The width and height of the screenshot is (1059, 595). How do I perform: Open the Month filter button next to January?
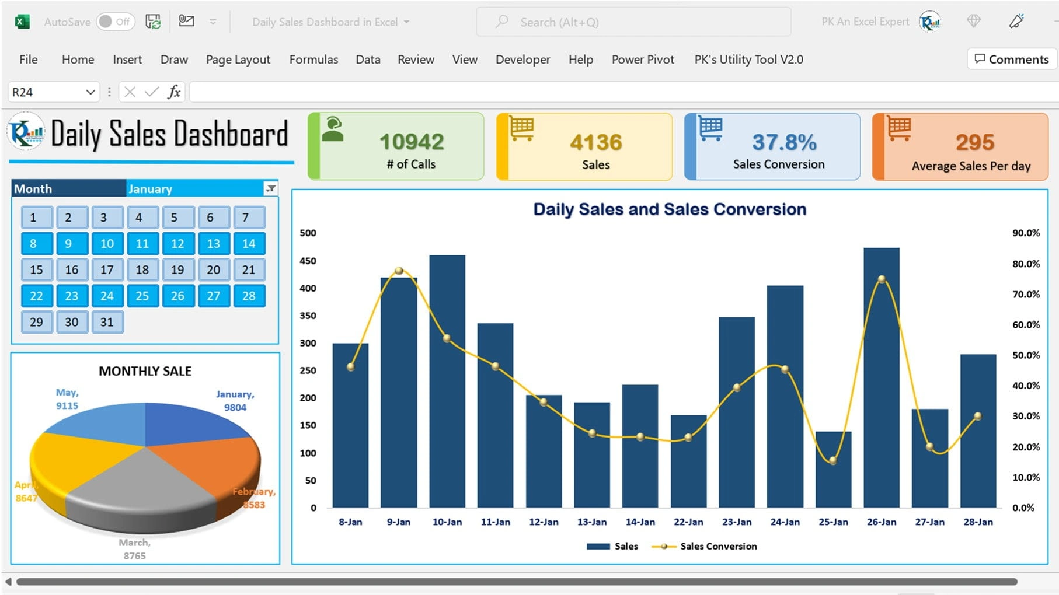point(270,188)
